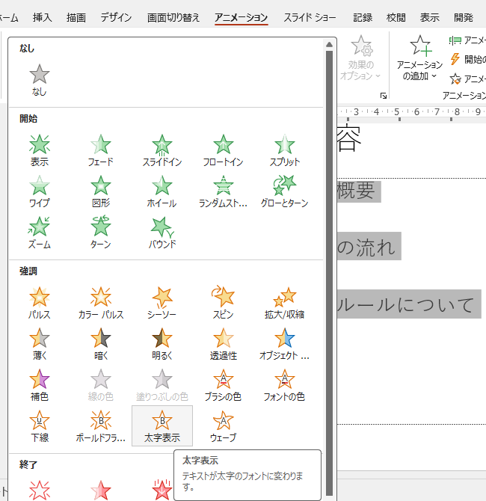Choose the 暗く emphasis effect
The width and height of the screenshot is (486, 501).
tap(101, 344)
